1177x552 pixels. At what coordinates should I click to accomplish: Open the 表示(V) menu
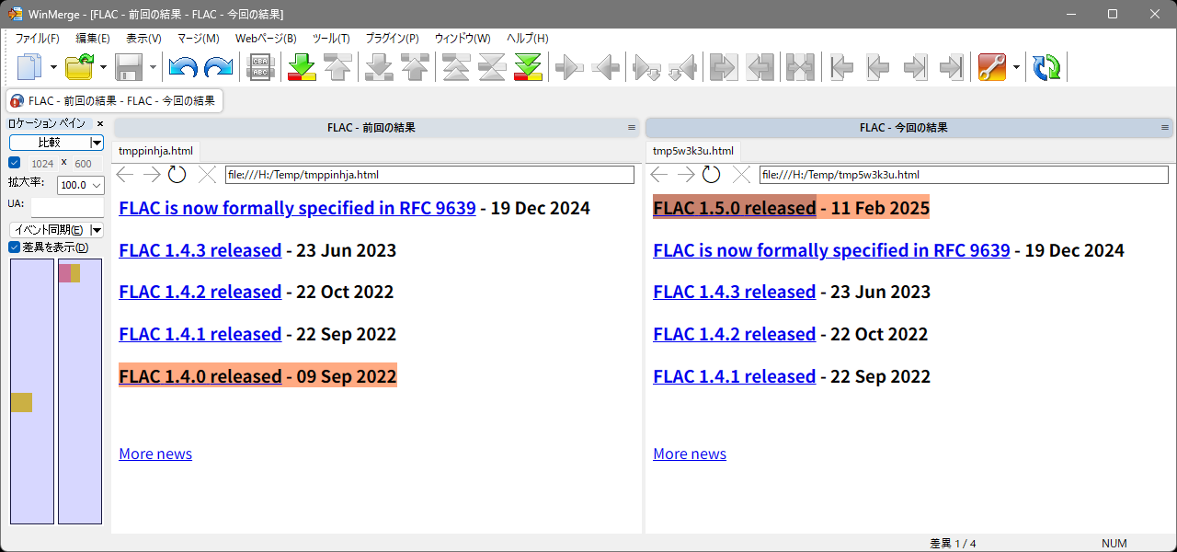tap(143, 39)
